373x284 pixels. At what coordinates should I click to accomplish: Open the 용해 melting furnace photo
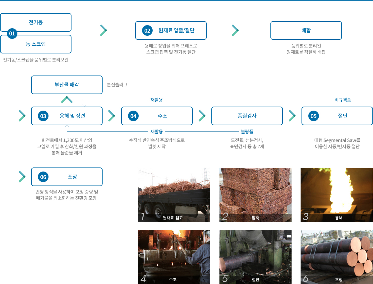click(x=336, y=195)
